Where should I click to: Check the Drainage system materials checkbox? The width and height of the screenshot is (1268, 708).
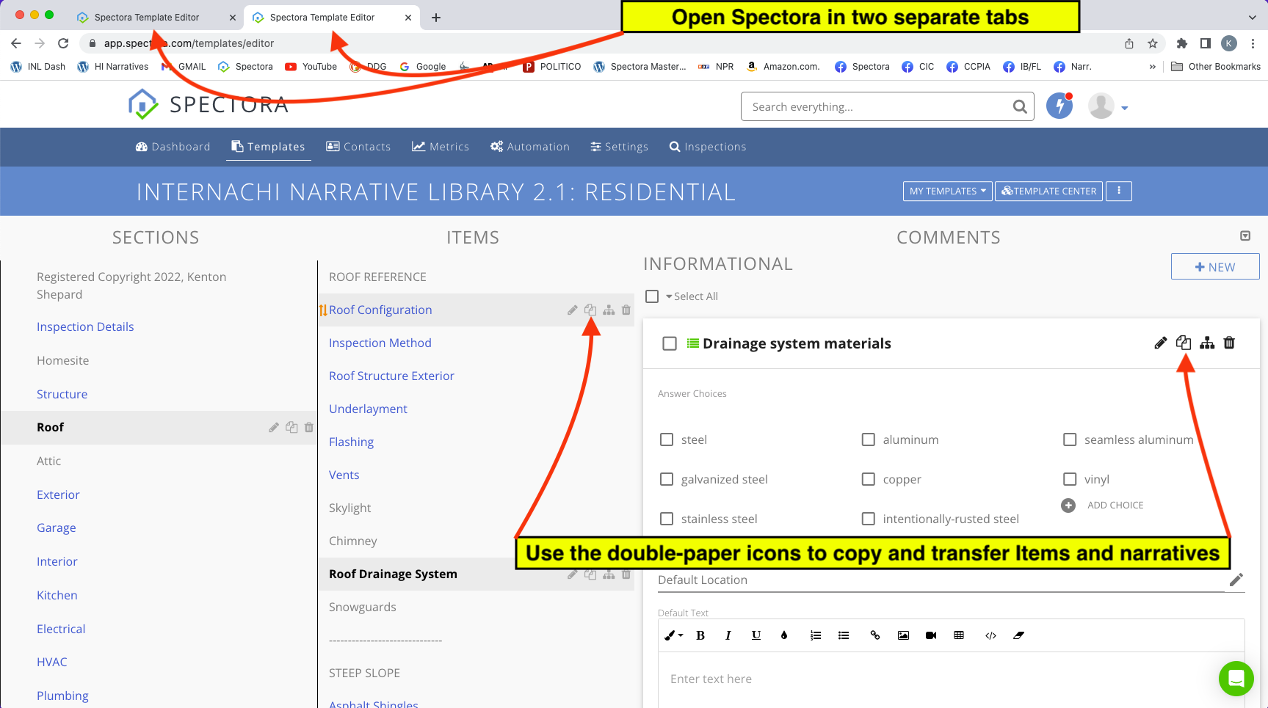(670, 343)
